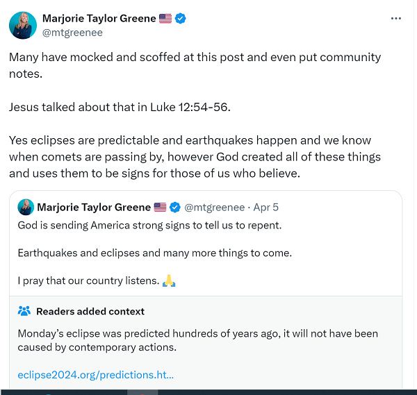Click the praying hands emoji in quoted post
417x395 pixels.
point(169,281)
